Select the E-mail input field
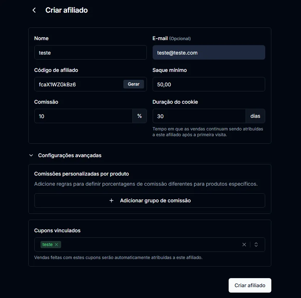301x298 pixels. (209, 52)
